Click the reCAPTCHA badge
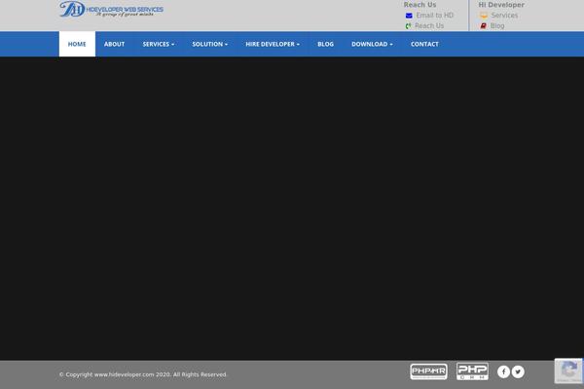 [568, 371]
